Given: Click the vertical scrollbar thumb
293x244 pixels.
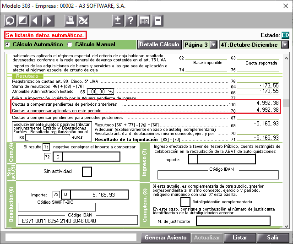Looking at the screenshot, I should 286,103.
